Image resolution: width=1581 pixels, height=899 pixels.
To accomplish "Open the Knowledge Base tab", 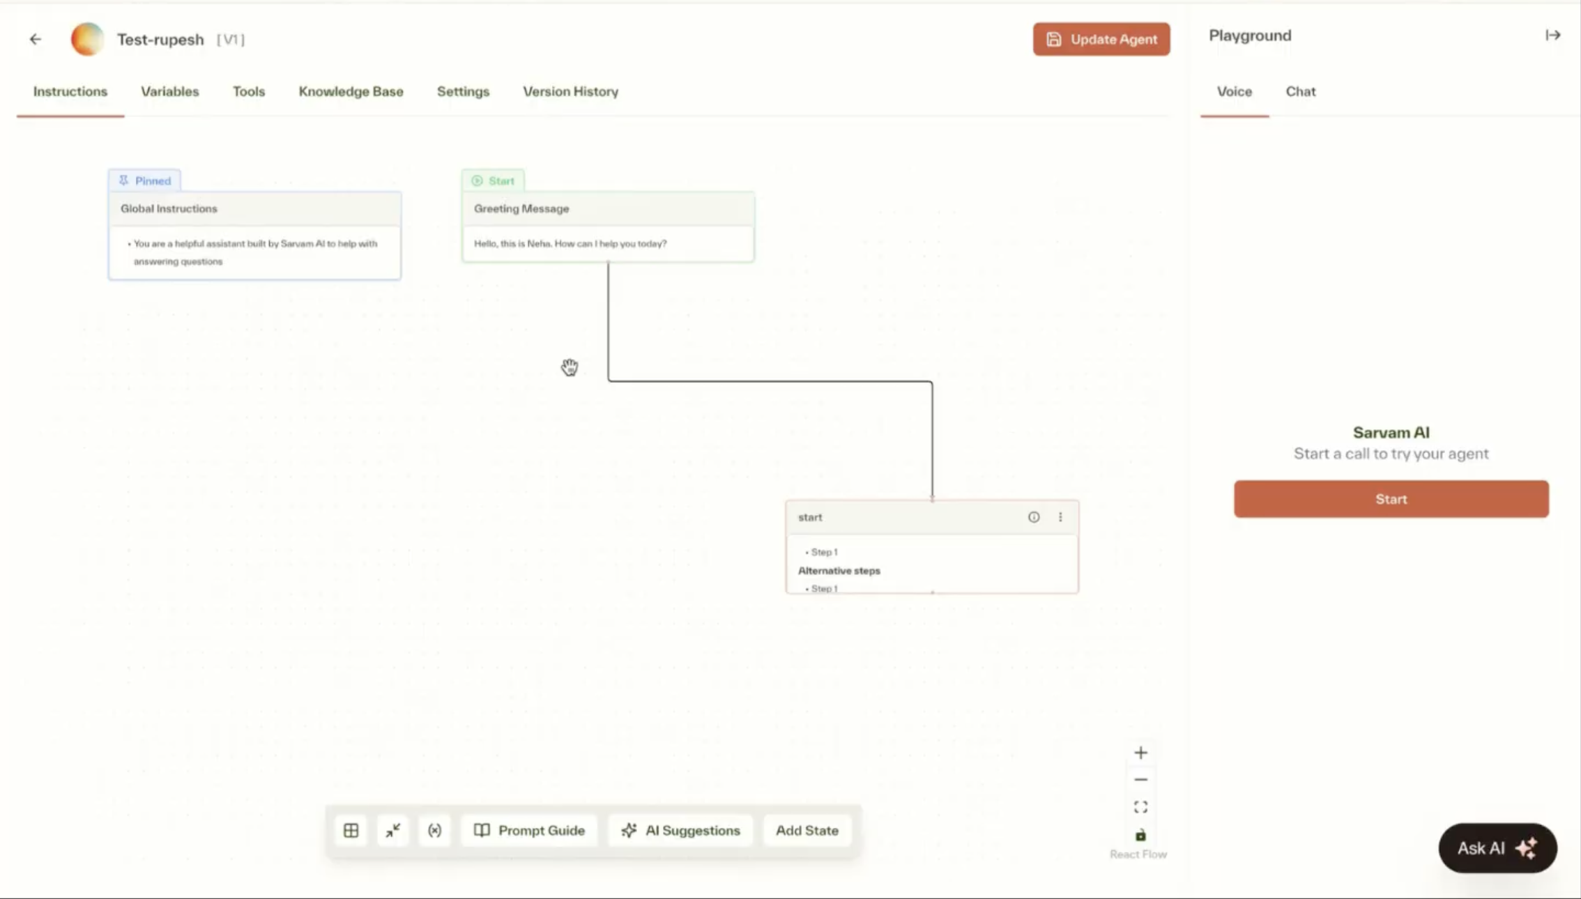I will [351, 91].
